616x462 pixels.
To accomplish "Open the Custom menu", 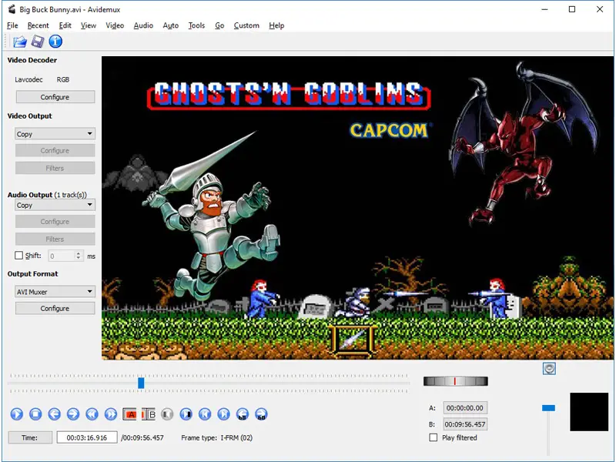I will pyautogui.click(x=246, y=25).
